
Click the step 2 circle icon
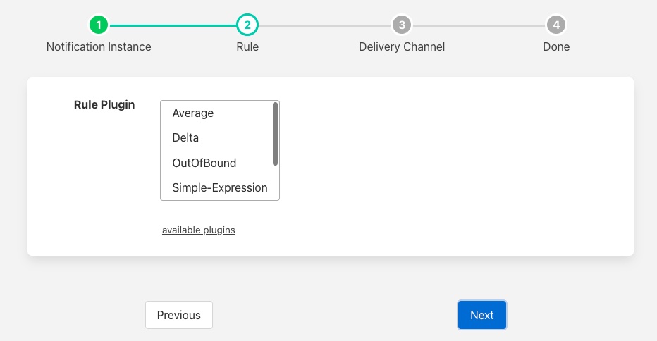click(x=247, y=25)
